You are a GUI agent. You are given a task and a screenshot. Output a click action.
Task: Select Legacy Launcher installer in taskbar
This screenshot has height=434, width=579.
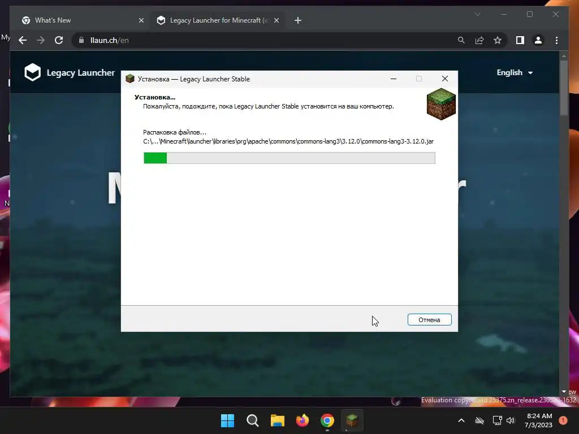click(x=352, y=420)
